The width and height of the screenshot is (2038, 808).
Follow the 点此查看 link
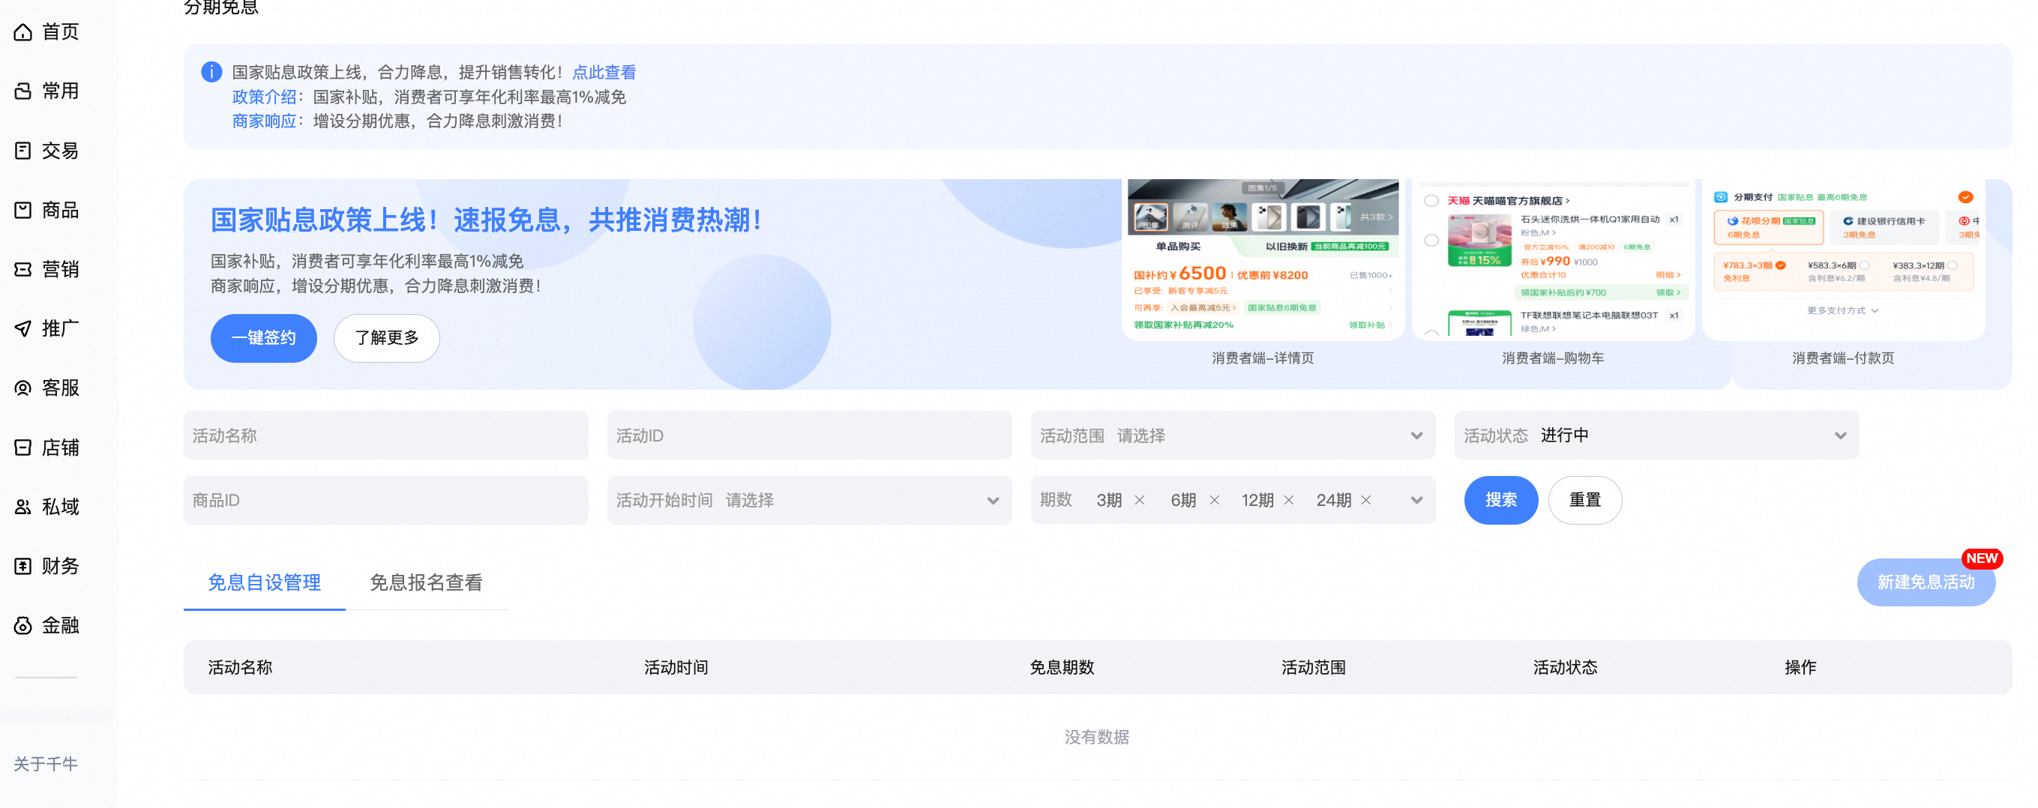tap(604, 73)
